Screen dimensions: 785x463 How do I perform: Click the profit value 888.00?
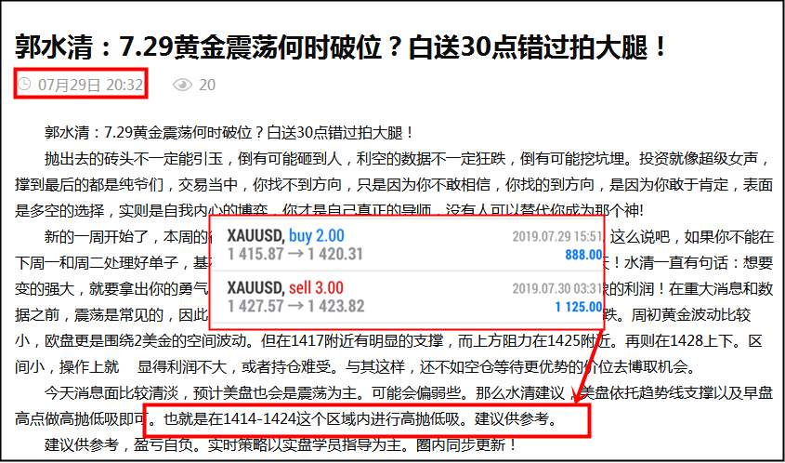(x=583, y=255)
